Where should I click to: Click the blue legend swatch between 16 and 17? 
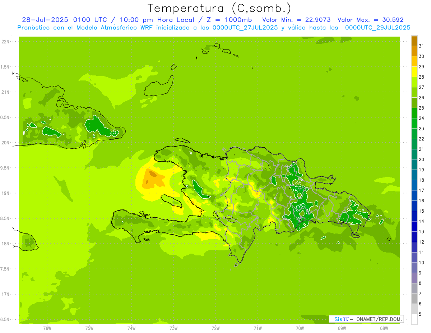[414, 195]
